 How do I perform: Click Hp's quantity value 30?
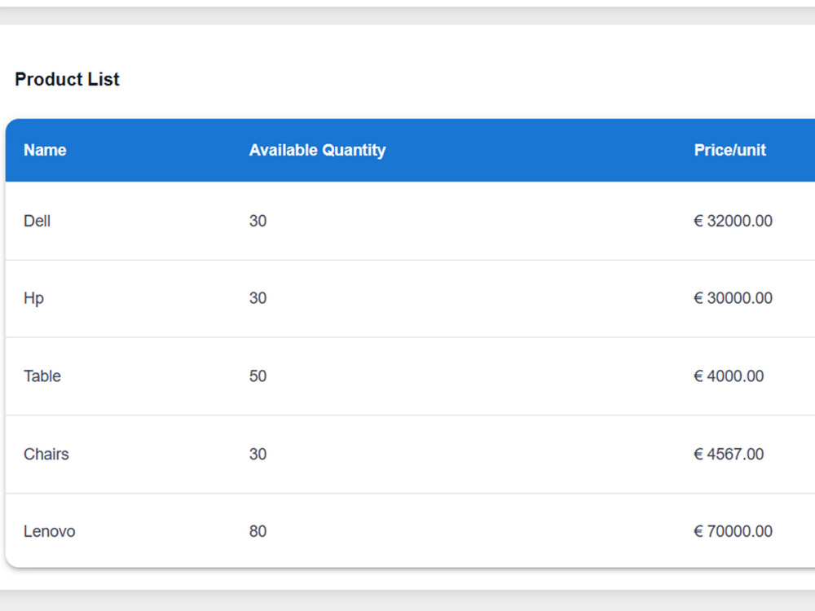point(258,298)
